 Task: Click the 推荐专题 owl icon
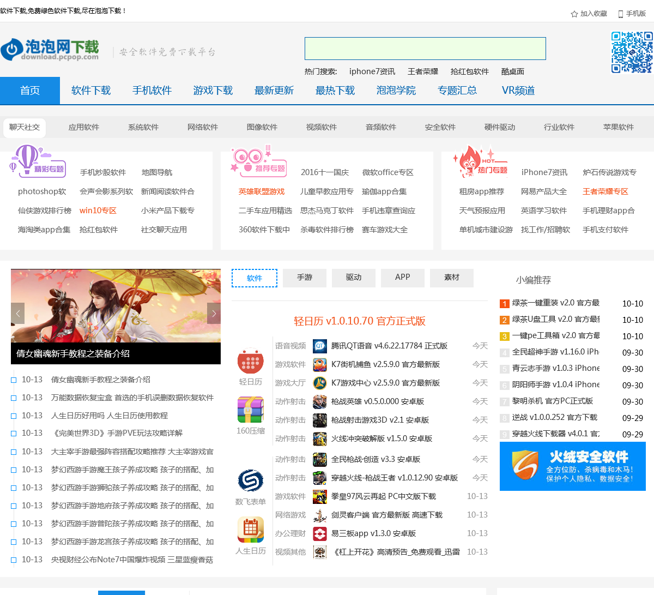258,161
